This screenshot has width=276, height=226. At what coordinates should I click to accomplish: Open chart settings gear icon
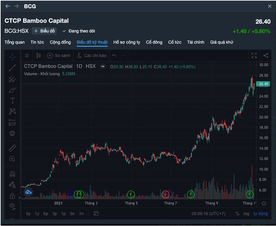point(264,204)
